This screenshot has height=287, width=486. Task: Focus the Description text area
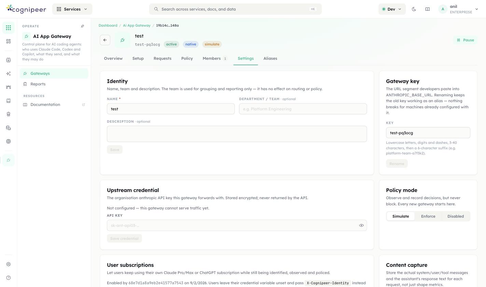coord(237,134)
